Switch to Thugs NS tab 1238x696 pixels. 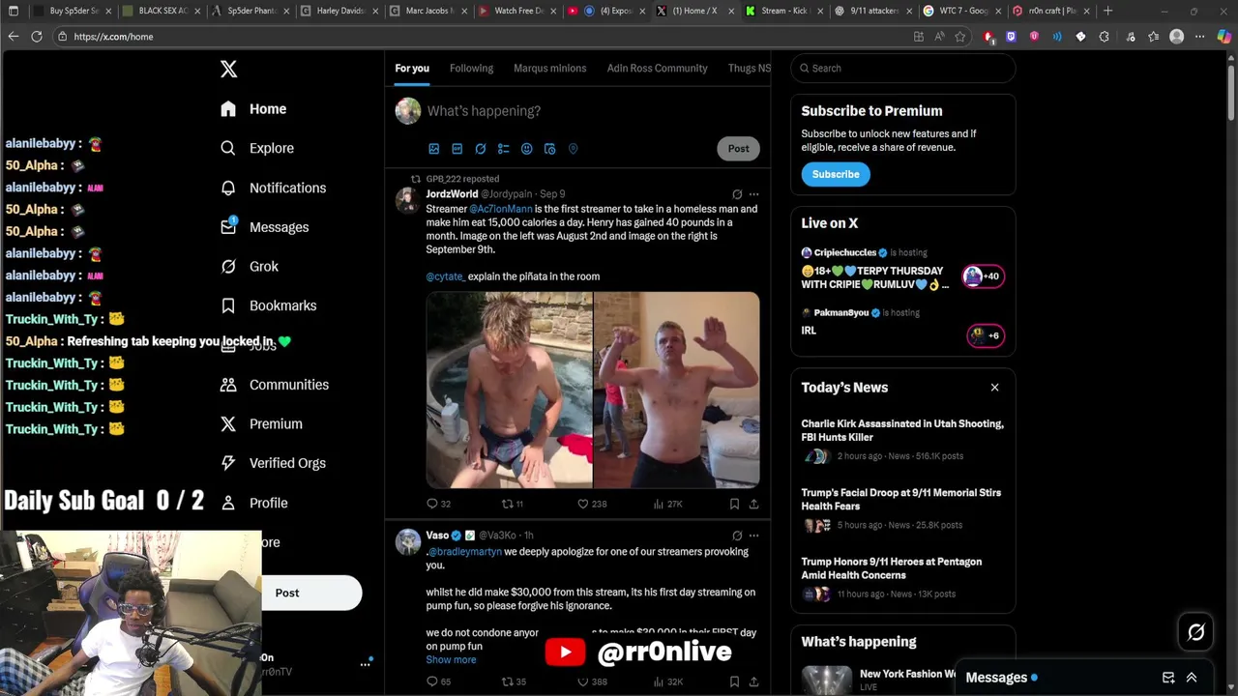click(x=749, y=69)
